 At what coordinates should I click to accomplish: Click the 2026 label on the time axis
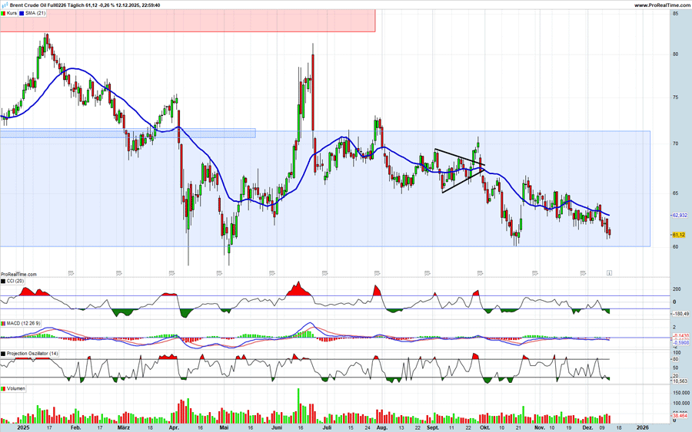click(643, 425)
